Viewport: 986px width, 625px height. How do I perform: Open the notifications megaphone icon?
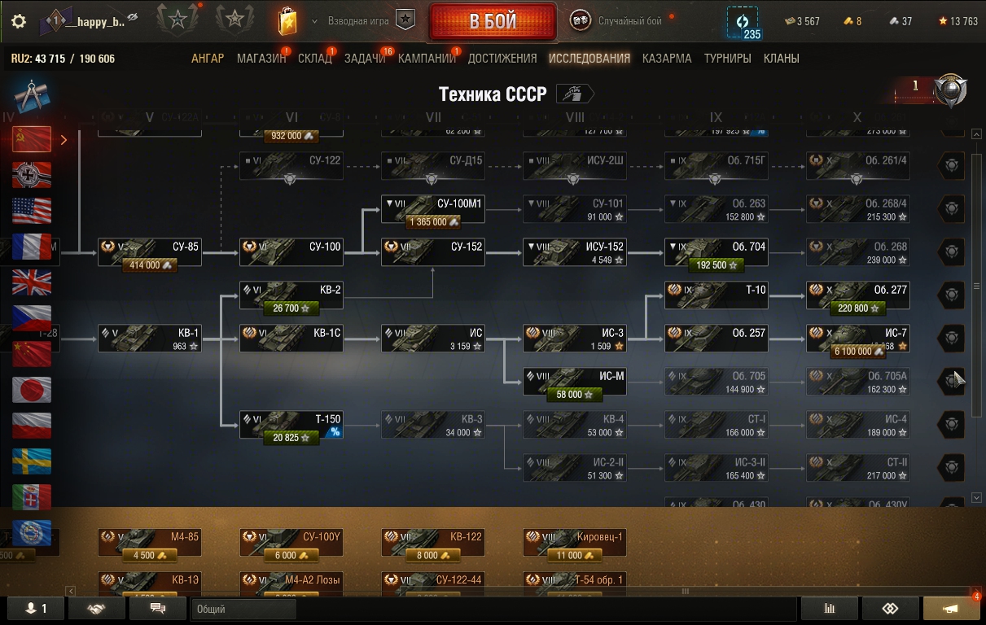[950, 609]
